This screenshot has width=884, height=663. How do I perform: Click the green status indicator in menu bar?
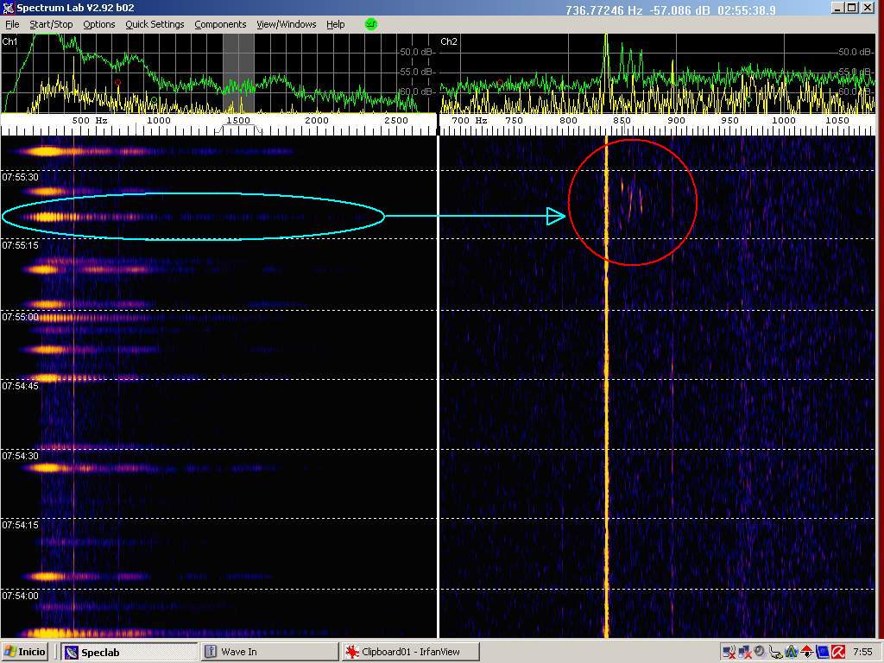point(371,24)
